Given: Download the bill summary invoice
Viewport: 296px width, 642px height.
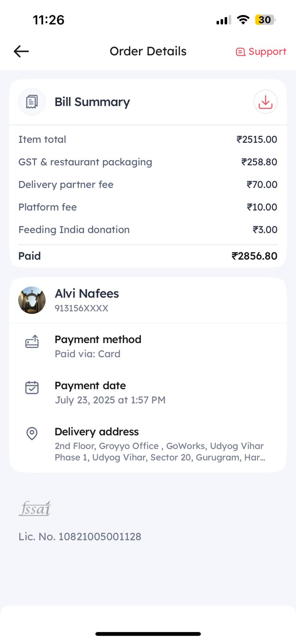Looking at the screenshot, I should [x=265, y=102].
